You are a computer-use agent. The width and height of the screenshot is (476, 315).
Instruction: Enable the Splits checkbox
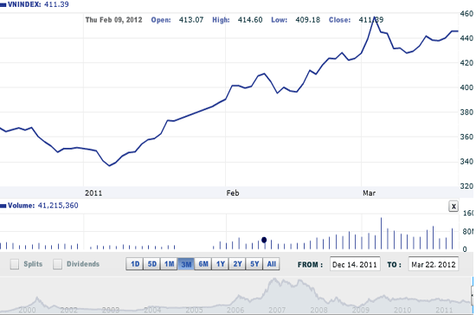coord(14,264)
